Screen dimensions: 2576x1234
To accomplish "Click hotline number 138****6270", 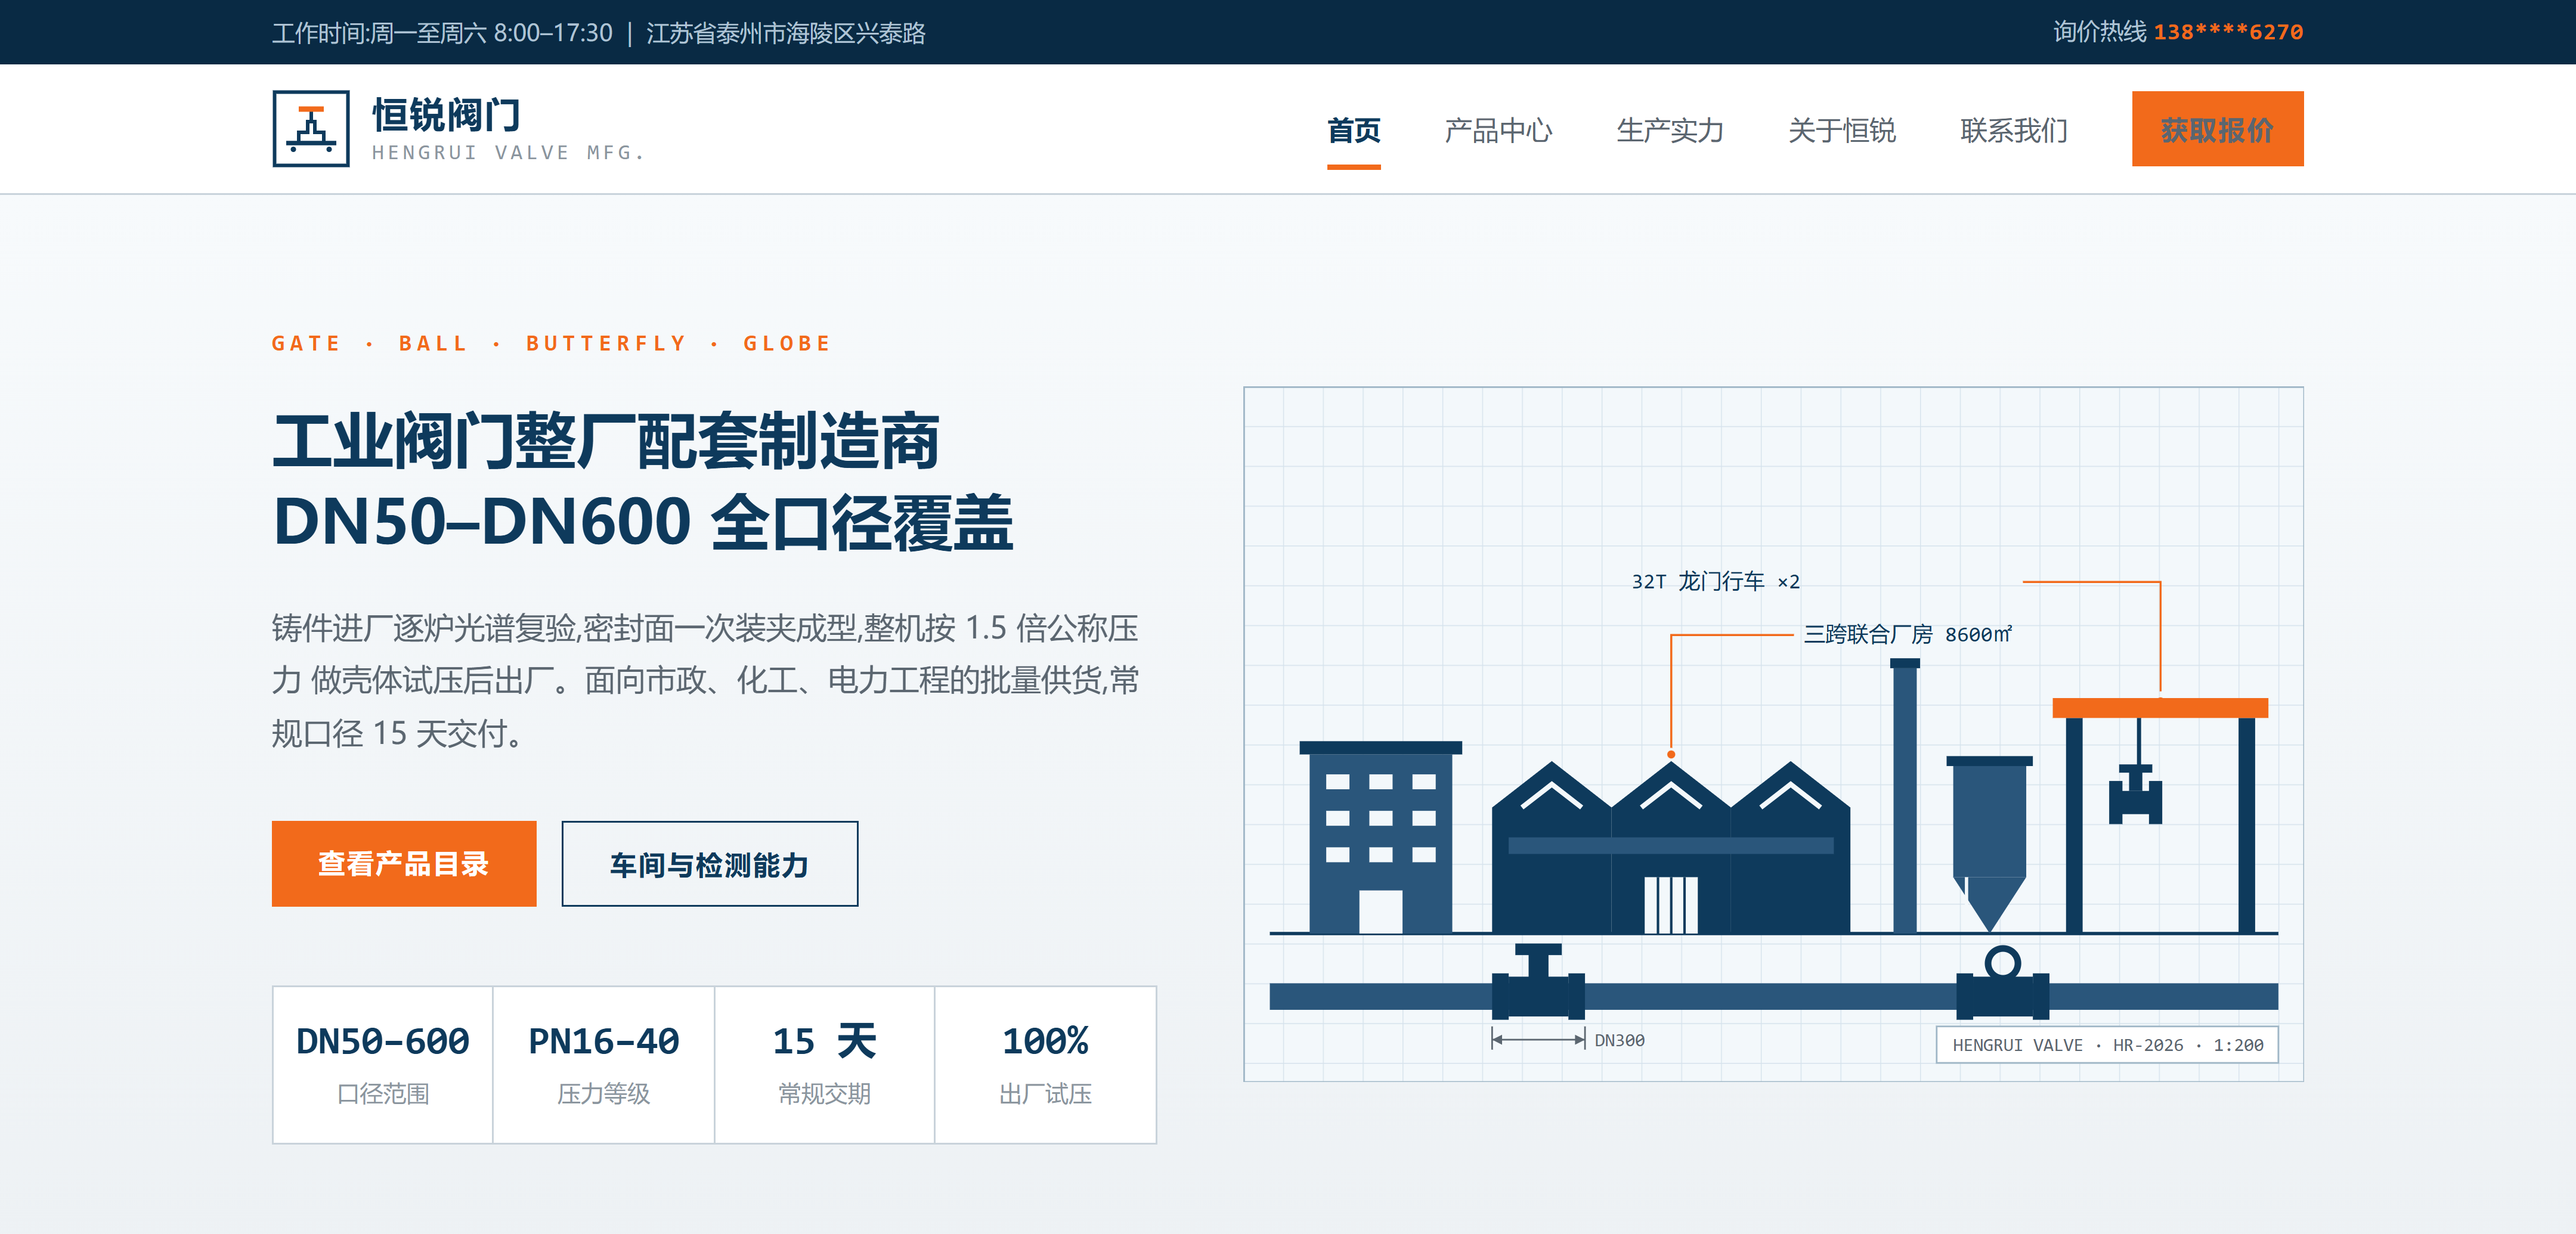I will coord(2228,32).
